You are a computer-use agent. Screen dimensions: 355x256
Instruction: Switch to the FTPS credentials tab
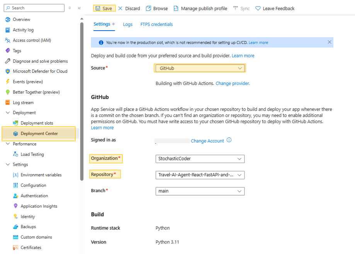156,24
